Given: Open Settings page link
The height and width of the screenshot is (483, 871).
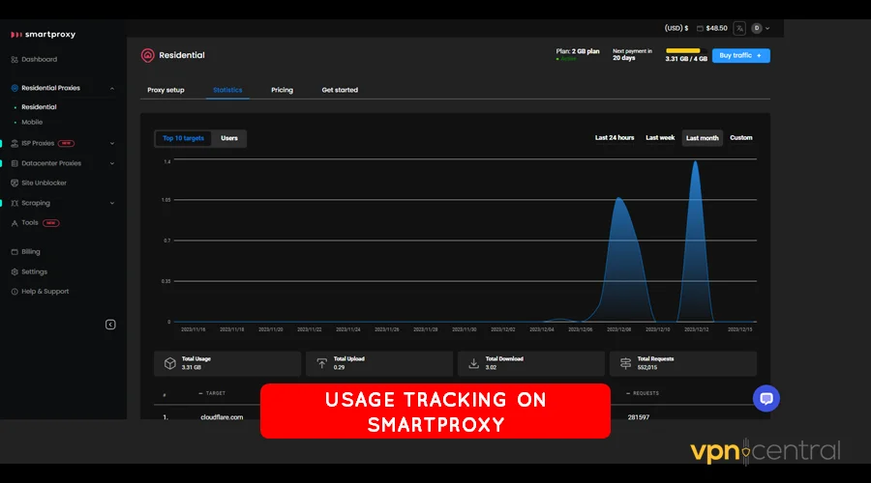Looking at the screenshot, I should click(x=34, y=271).
